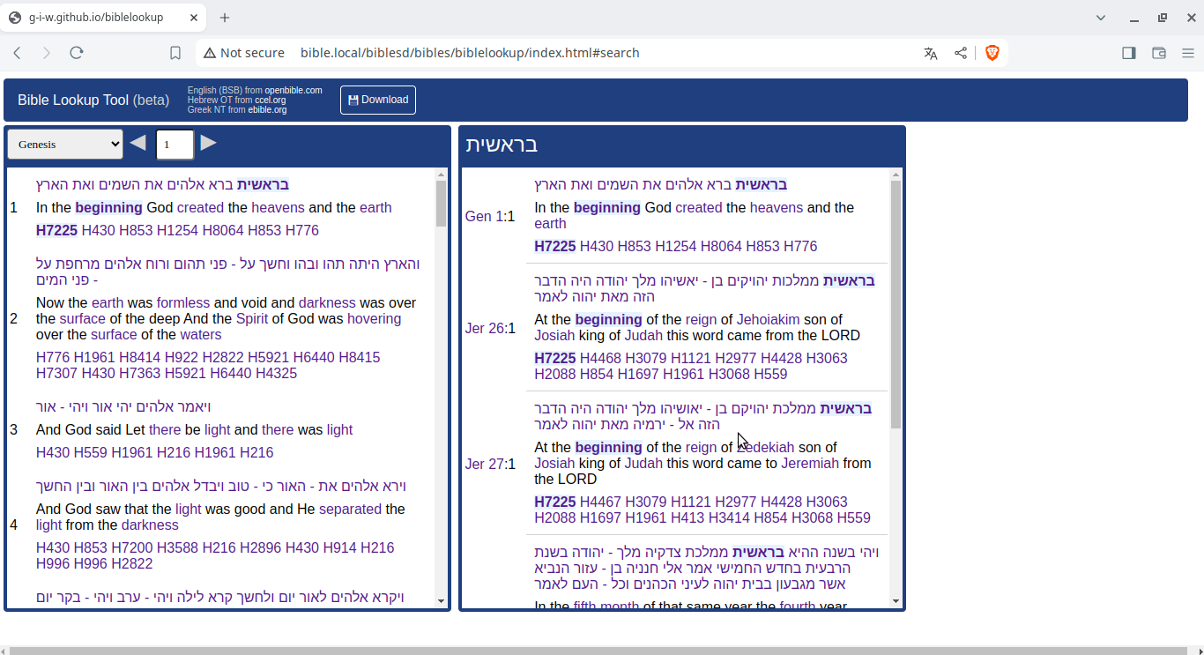The height and width of the screenshot is (655, 1204).
Task: Click the share icon in the address bar
Action: 961,53
